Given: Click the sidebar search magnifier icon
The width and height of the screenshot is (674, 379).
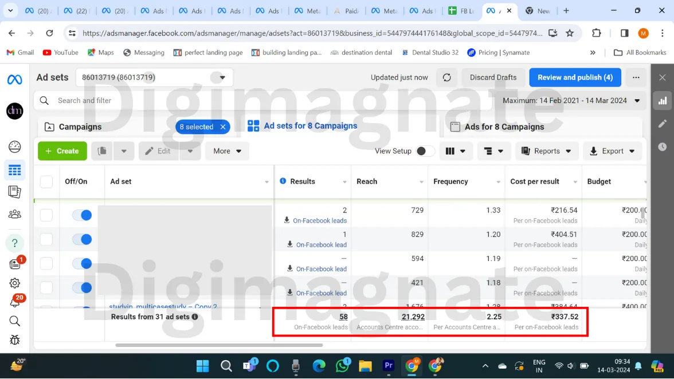Looking at the screenshot, I should coord(15,321).
